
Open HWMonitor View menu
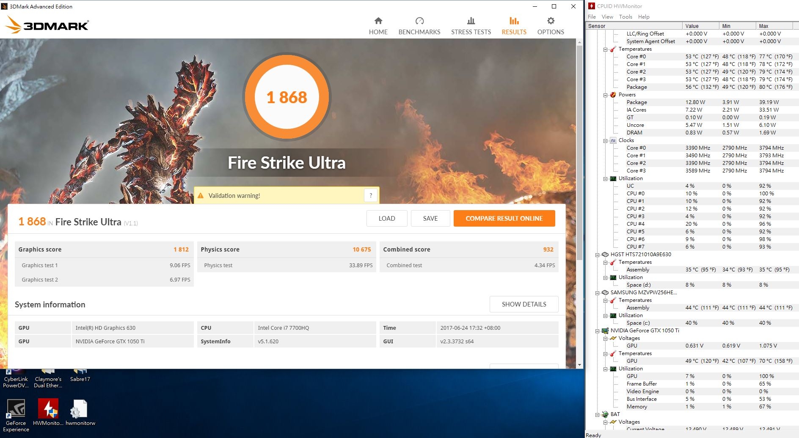click(x=607, y=17)
